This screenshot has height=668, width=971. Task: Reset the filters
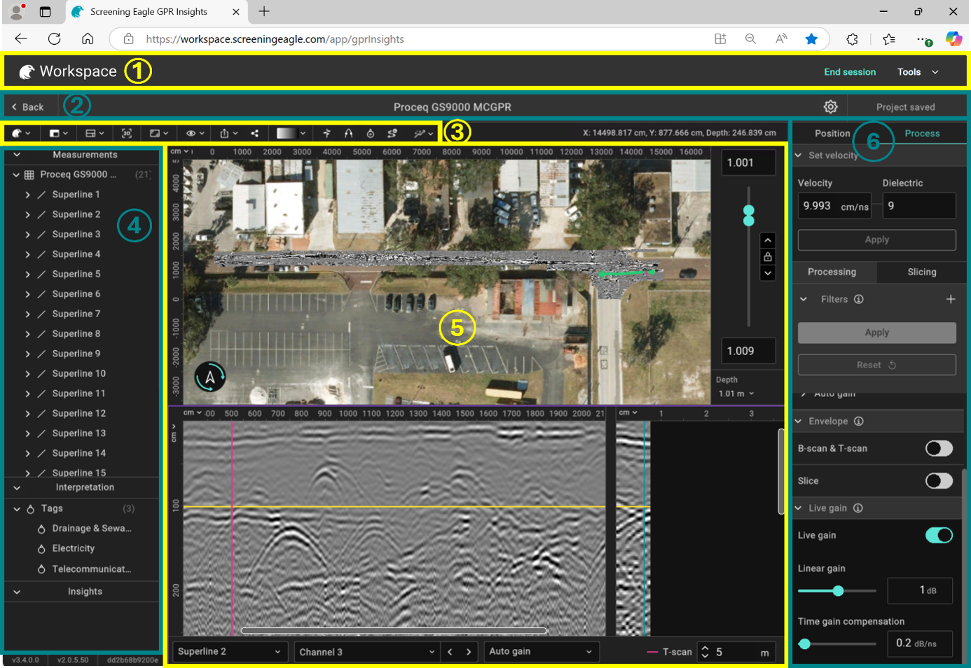[x=876, y=365]
